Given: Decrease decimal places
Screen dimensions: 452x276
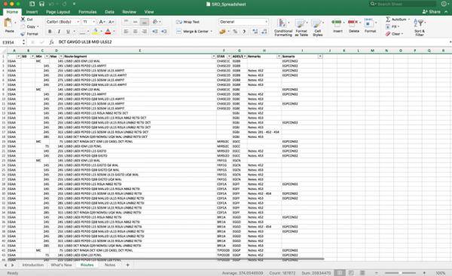Looking at the screenshot, I should (x=264, y=31).
